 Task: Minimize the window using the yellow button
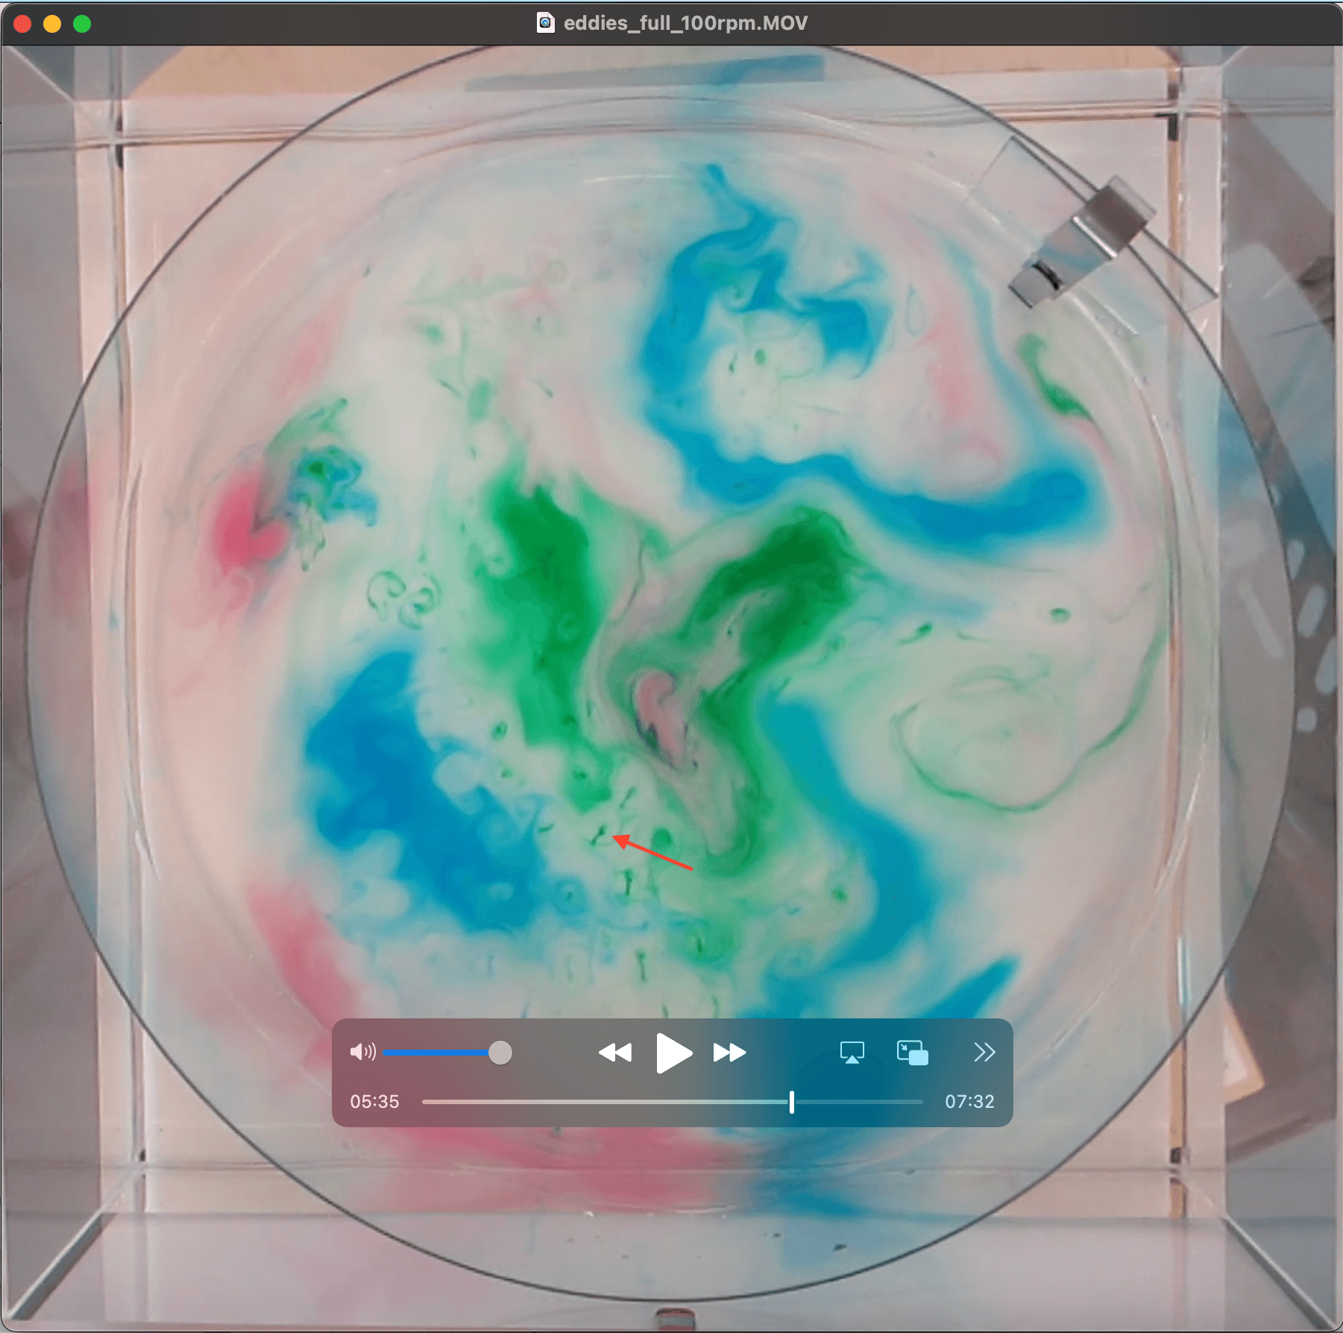[x=52, y=24]
